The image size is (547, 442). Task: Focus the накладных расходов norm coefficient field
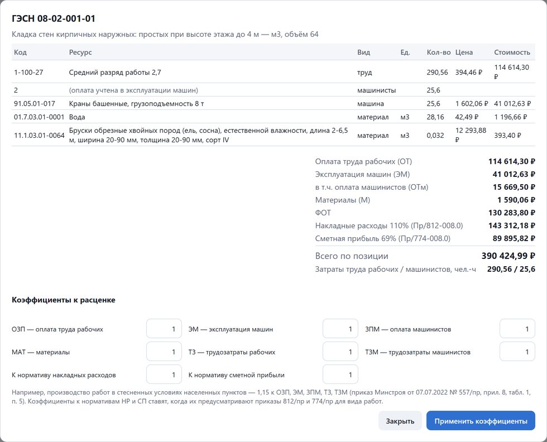pyautogui.click(x=164, y=374)
